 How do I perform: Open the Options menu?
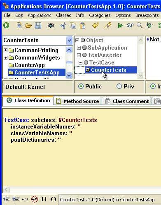[123, 15]
